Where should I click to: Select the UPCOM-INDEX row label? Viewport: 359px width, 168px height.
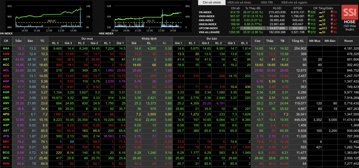click(209, 28)
